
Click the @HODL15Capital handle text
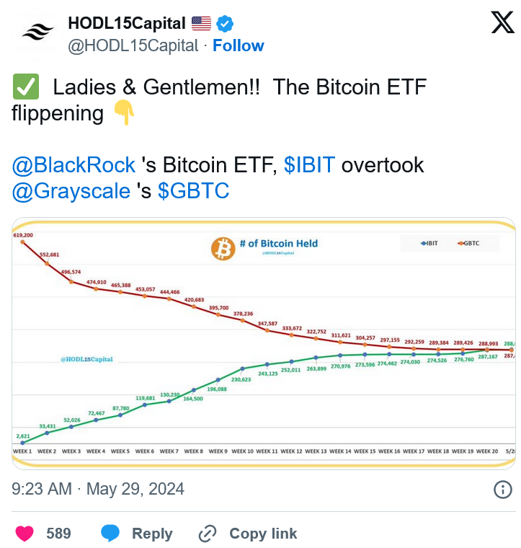pyautogui.click(x=133, y=45)
